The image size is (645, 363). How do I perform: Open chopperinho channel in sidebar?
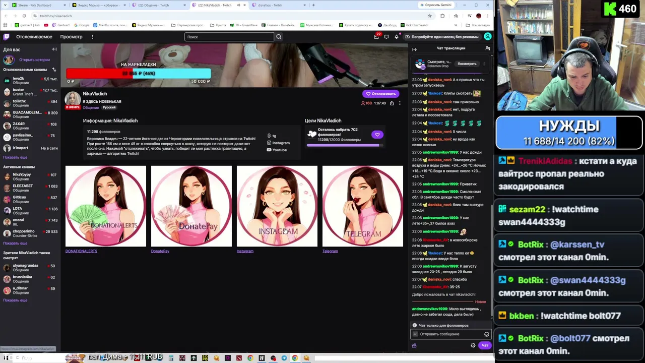tap(30, 233)
